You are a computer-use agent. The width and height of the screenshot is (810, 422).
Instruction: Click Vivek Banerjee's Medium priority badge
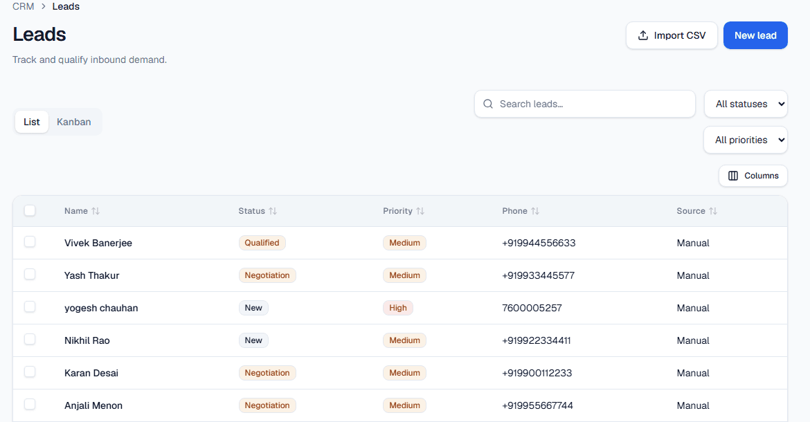click(x=404, y=243)
